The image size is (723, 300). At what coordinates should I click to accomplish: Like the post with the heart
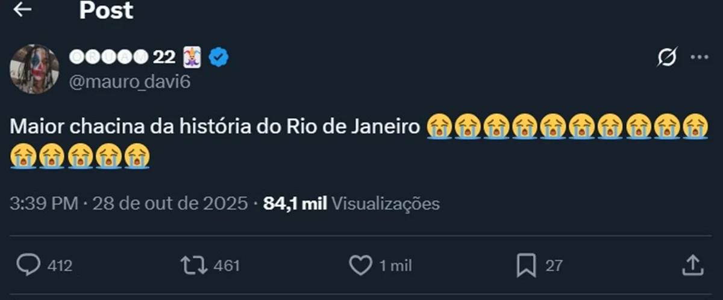pos(361,265)
